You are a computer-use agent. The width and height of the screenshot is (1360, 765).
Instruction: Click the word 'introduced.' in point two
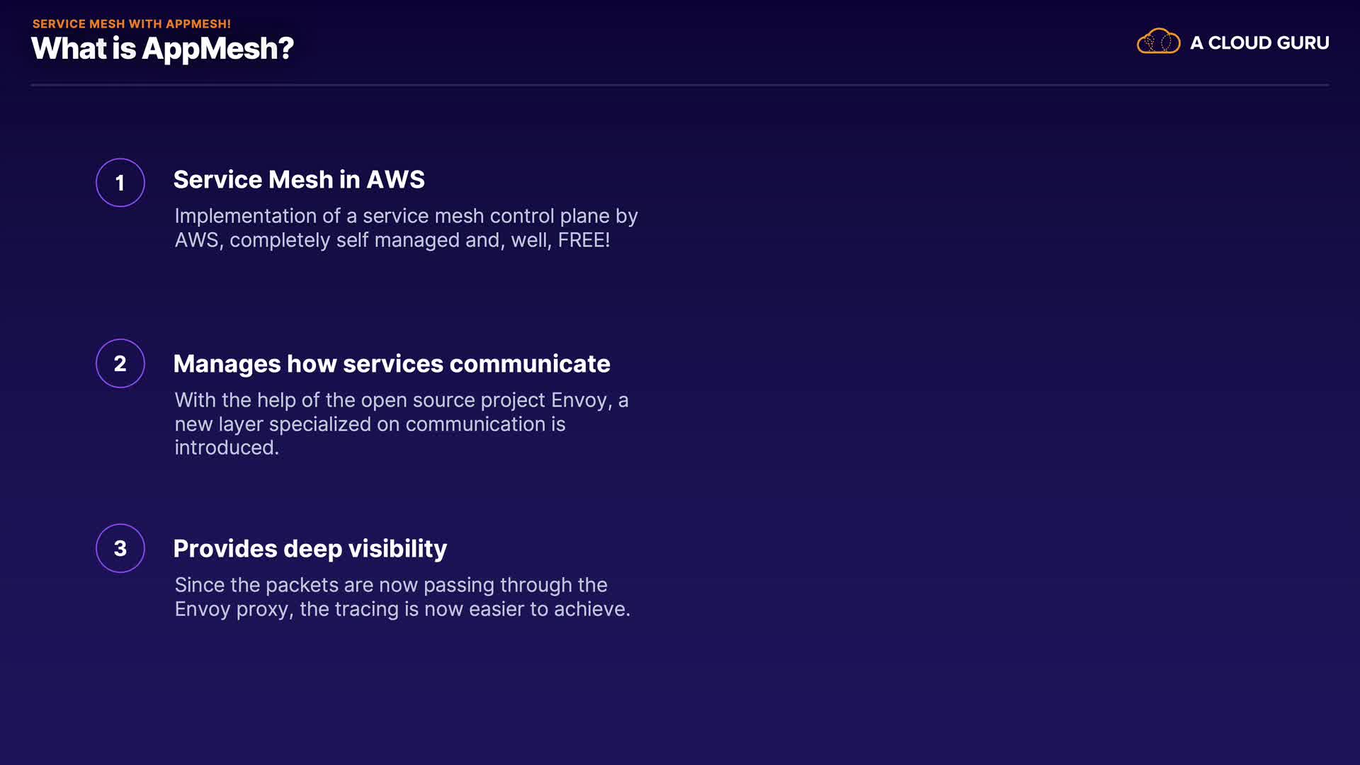[x=227, y=448]
